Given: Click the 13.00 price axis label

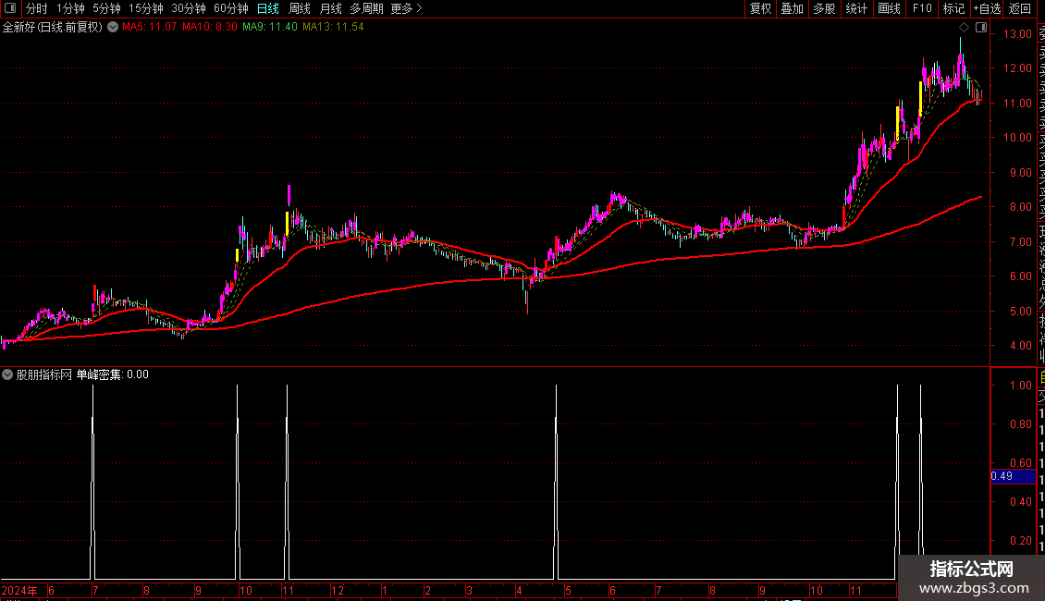Looking at the screenshot, I should point(1017,34).
